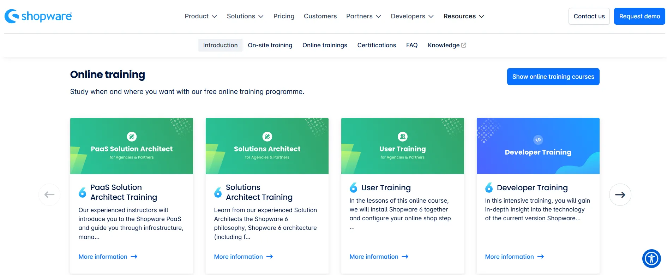
Task: Click the Solutions Architect Training card title
Action: pos(259,192)
